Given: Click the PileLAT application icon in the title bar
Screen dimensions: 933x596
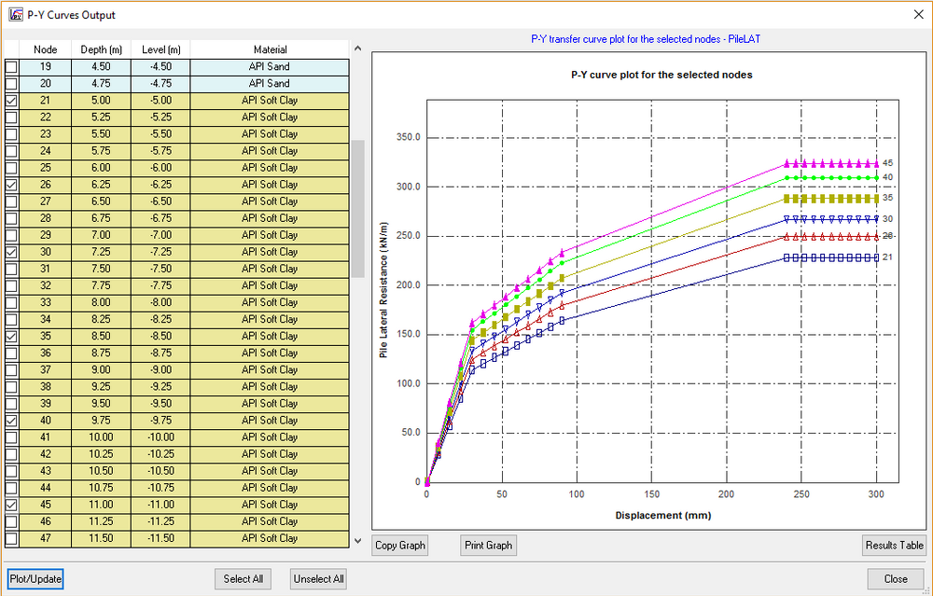Looking at the screenshot, I should (x=15, y=14).
